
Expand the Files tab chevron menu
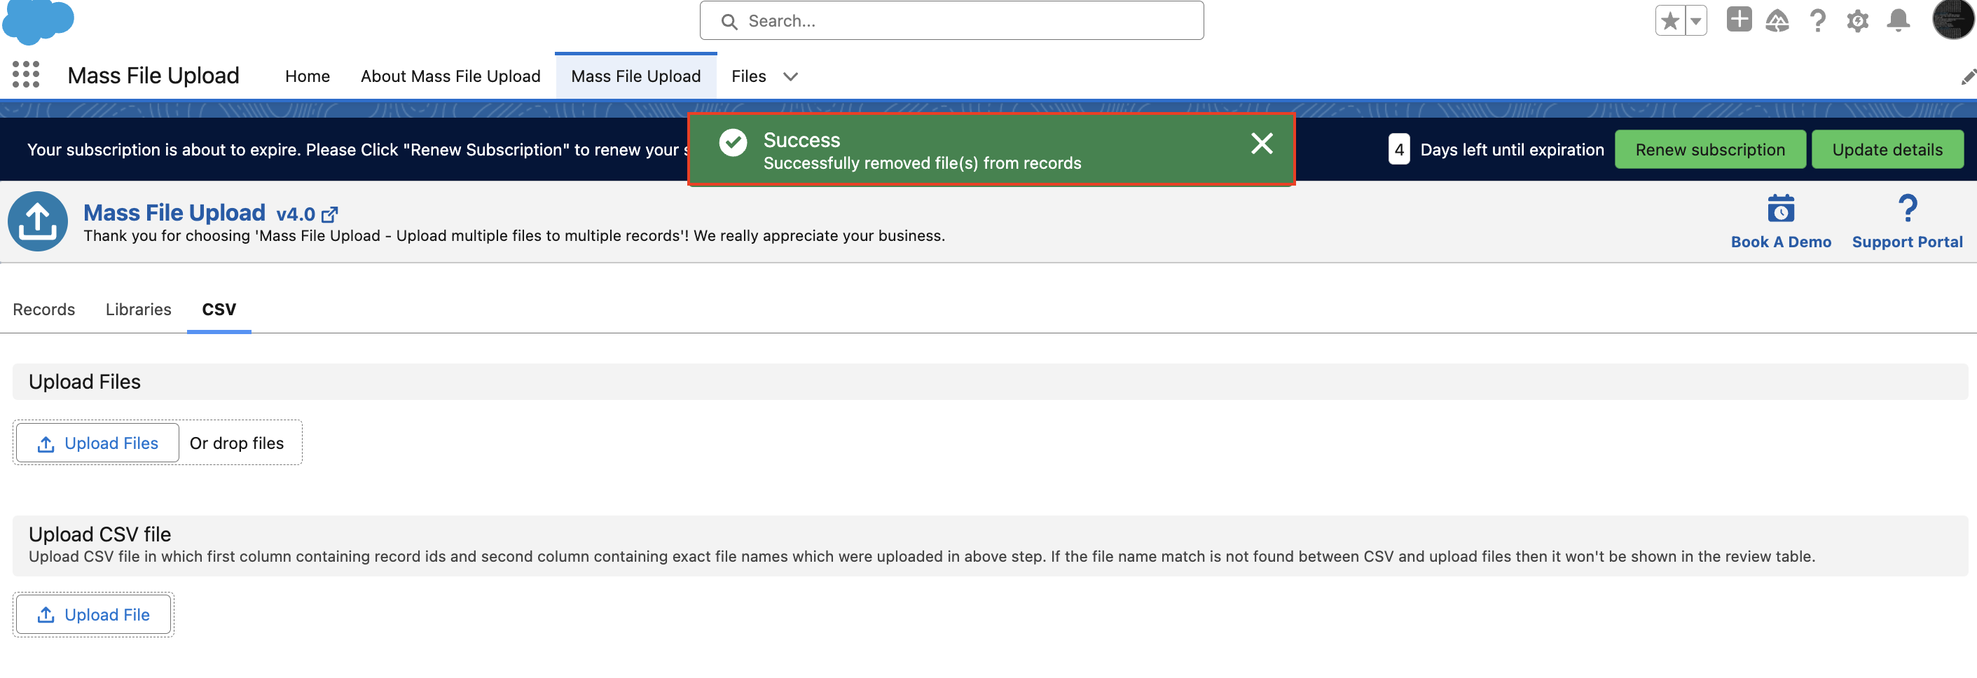(790, 77)
